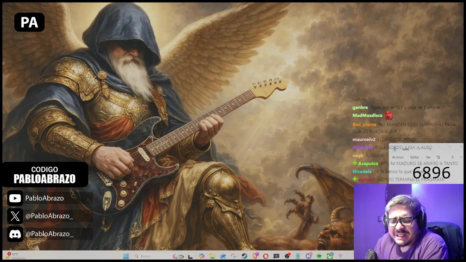Open the Windows Start menu
Viewport: 466px width, 262px height.
click(126, 256)
